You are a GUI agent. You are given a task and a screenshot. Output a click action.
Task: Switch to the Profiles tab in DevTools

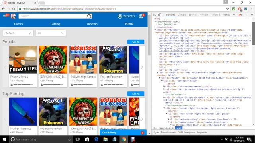click(226, 15)
